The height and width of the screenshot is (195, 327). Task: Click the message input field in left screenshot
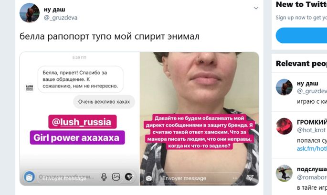(68, 177)
